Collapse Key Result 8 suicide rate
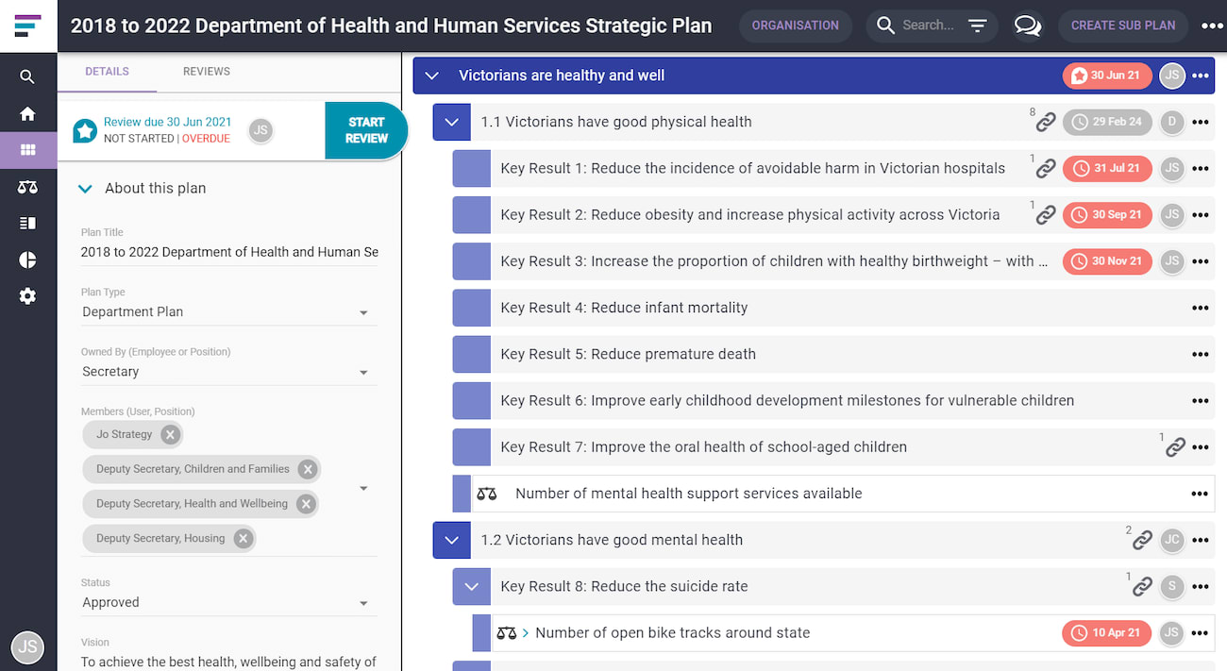This screenshot has height=671, width=1227. (x=471, y=586)
